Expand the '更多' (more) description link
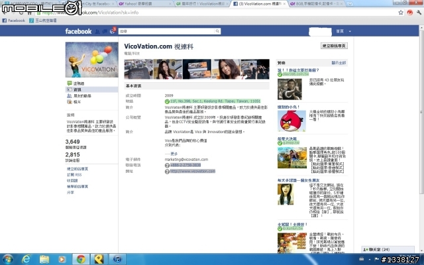The image size is (424, 265). coord(174,154)
